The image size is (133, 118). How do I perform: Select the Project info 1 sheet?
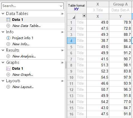(x=23, y=38)
